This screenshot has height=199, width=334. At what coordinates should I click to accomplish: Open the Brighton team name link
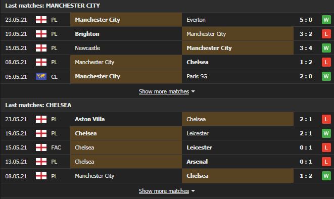[87, 34]
